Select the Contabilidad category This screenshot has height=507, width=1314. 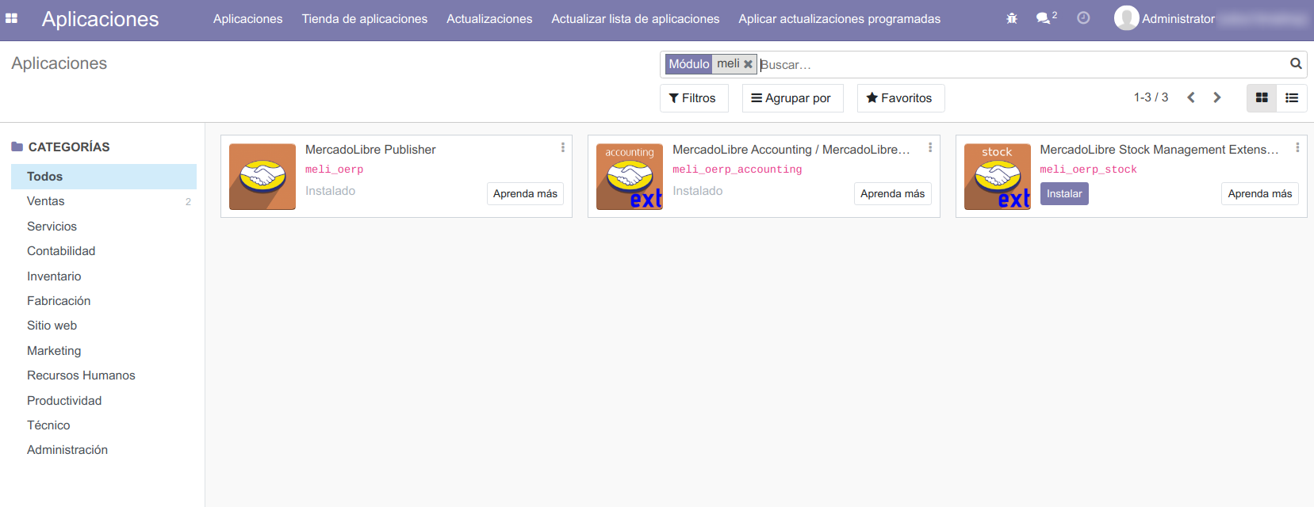104,251
